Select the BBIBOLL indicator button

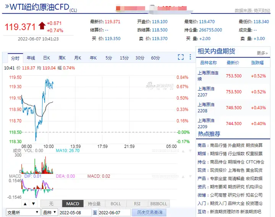[x=159, y=204]
